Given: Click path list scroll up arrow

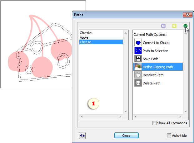Looking at the screenshot, I should (x=126, y=33).
